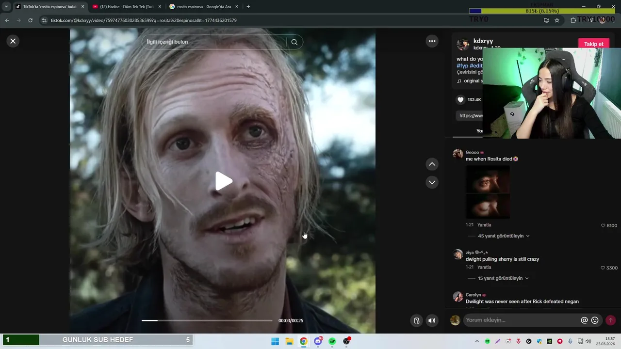Screen dimensions: 621x349
Task: Click the tiktok.com address bar URL
Action: point(144,20)
